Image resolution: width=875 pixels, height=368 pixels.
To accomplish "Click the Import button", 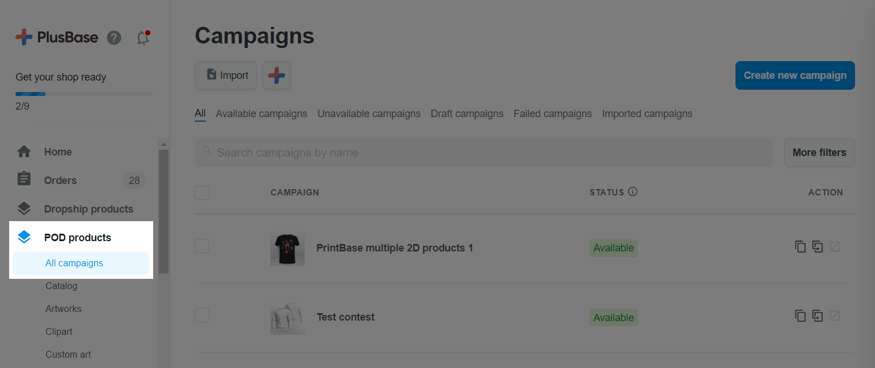I will click(226, 75).
